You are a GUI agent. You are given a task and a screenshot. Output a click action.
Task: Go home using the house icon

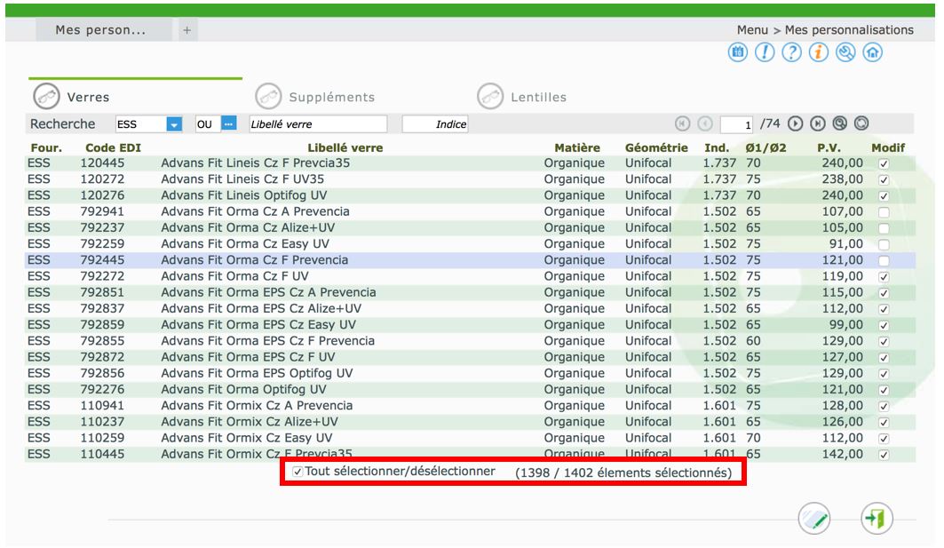pyautogui.click(x=872, y=52)
